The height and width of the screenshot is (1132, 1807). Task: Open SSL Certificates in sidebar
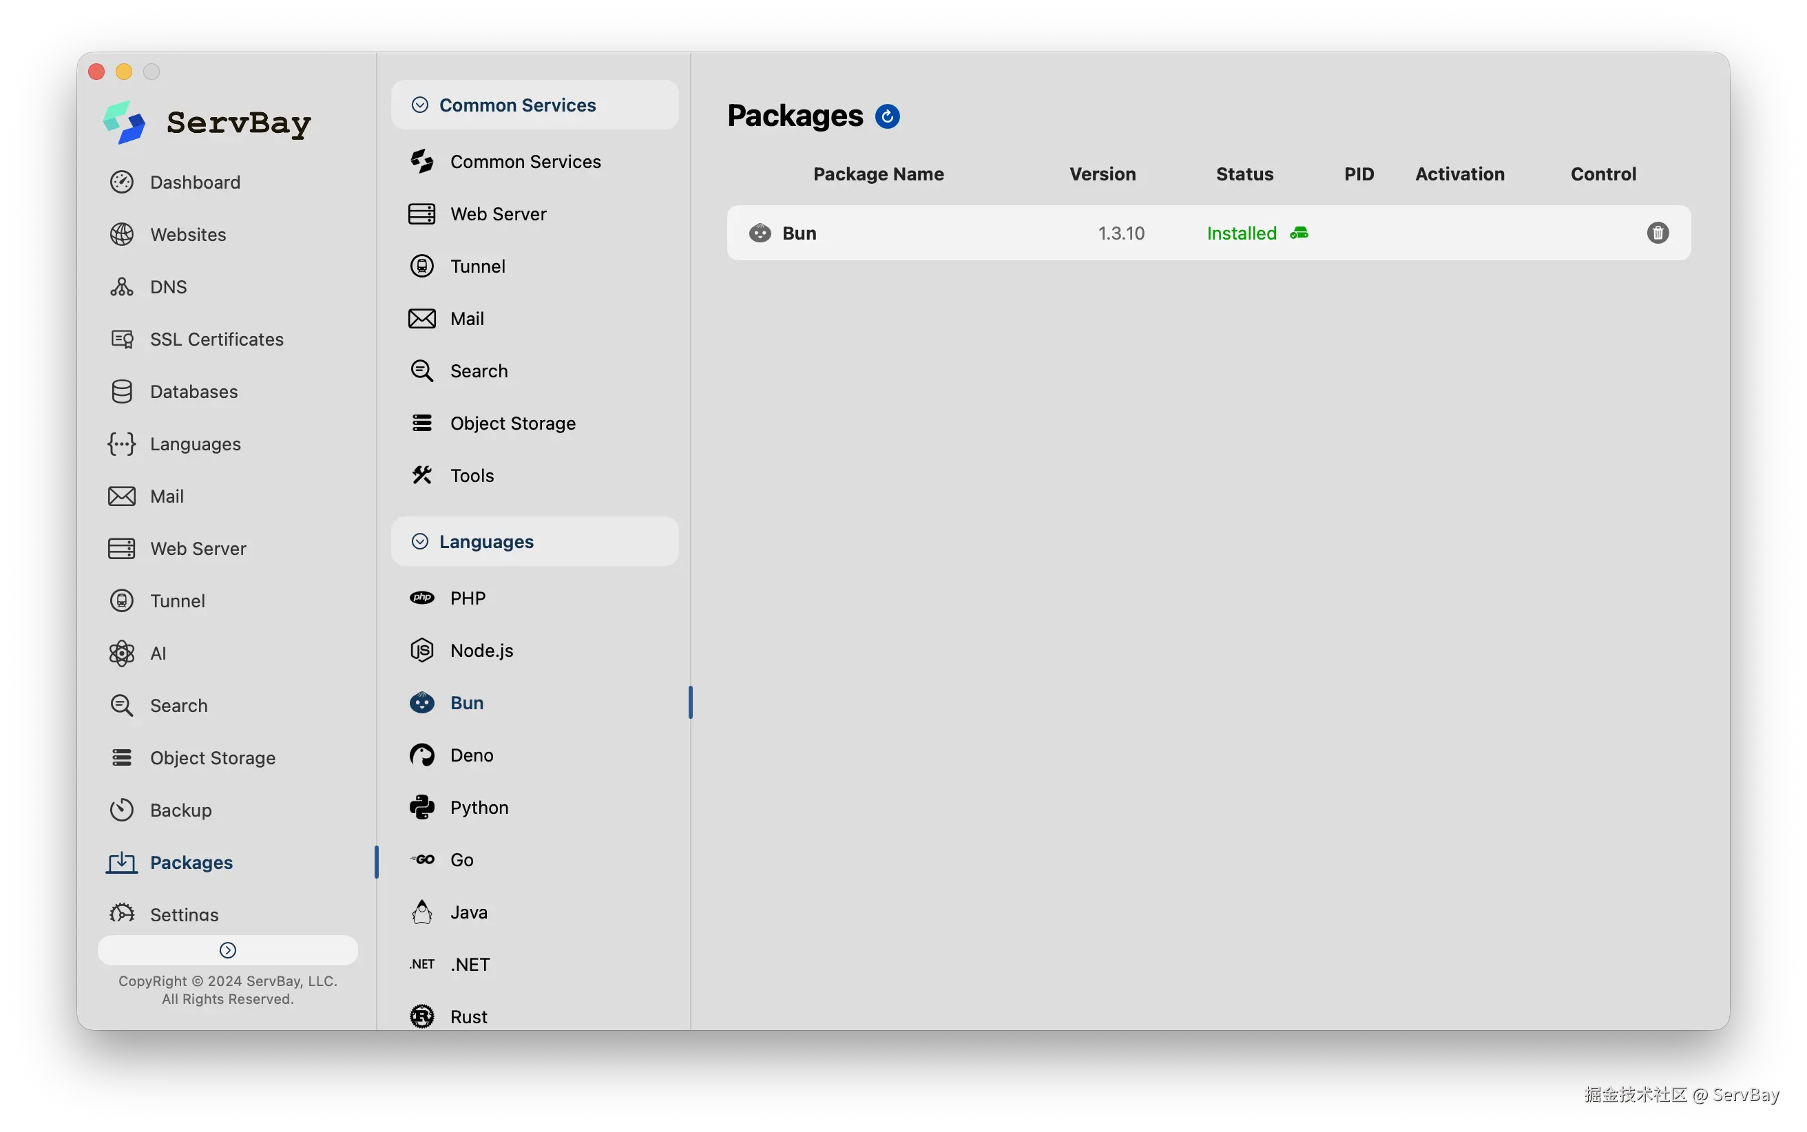click(x=216, y=339)
